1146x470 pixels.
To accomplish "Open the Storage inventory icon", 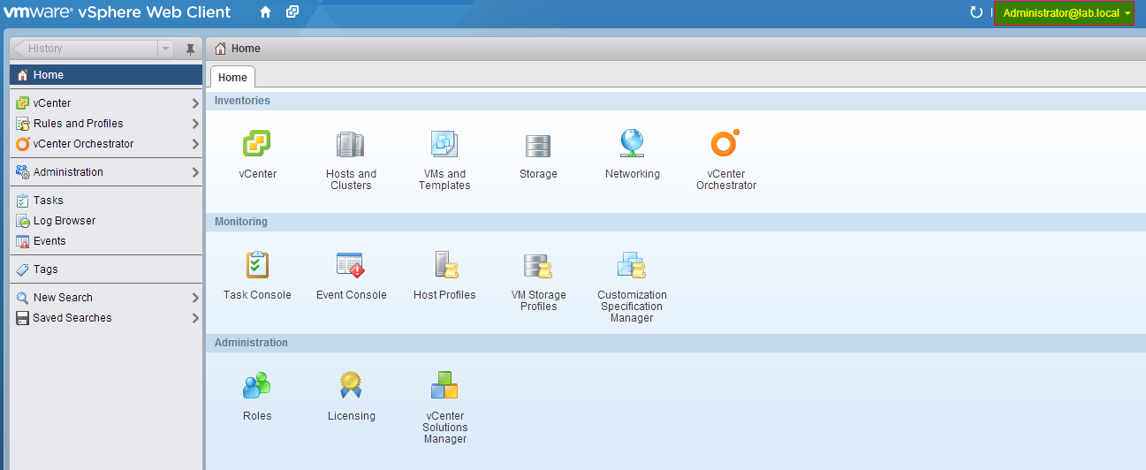I will pos(537,144).
